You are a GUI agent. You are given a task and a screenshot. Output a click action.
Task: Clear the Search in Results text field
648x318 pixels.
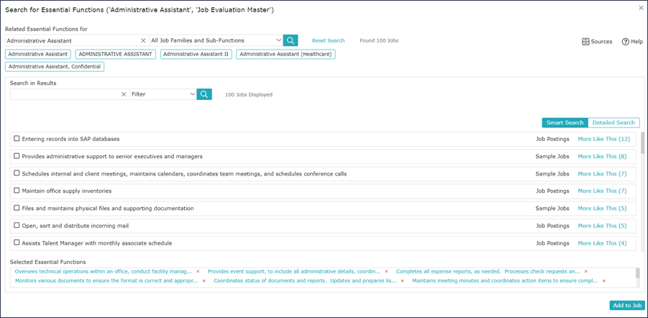[124, 94]
